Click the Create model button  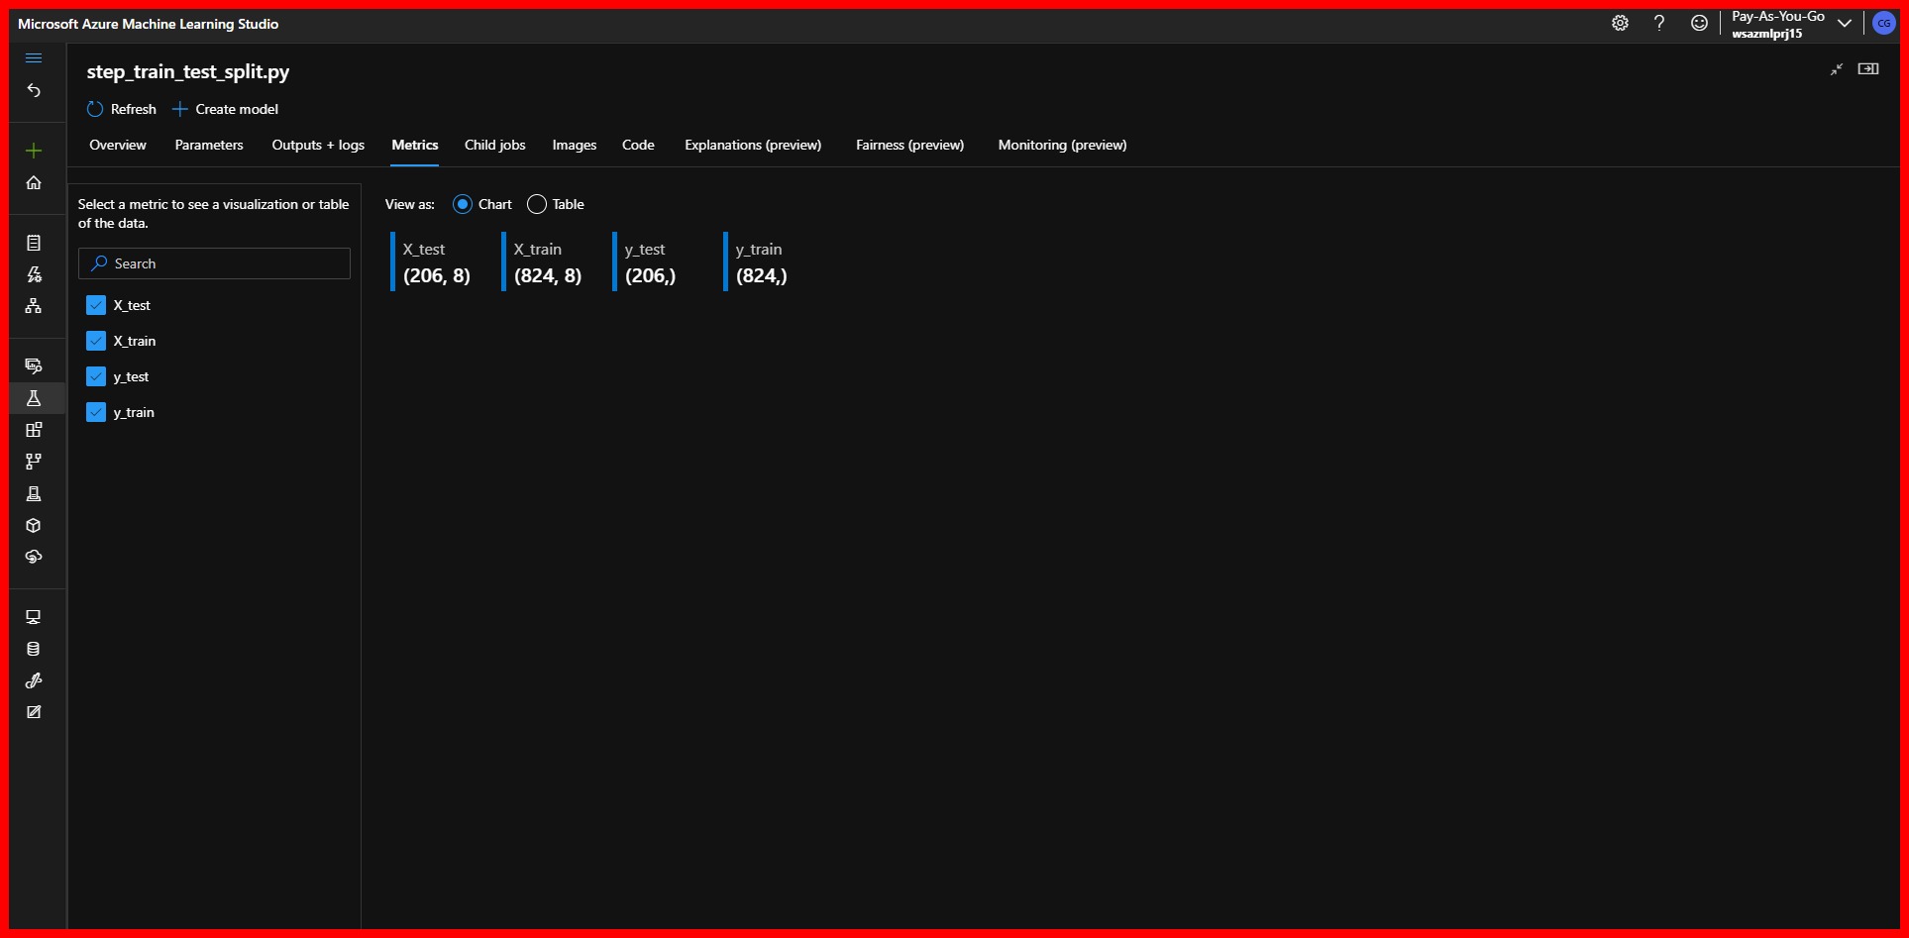point(226,109)
